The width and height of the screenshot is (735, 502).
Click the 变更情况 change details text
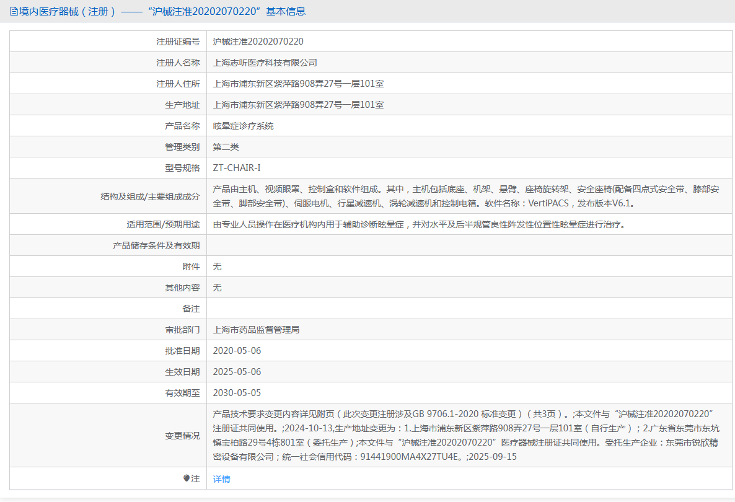click(465, 435)
